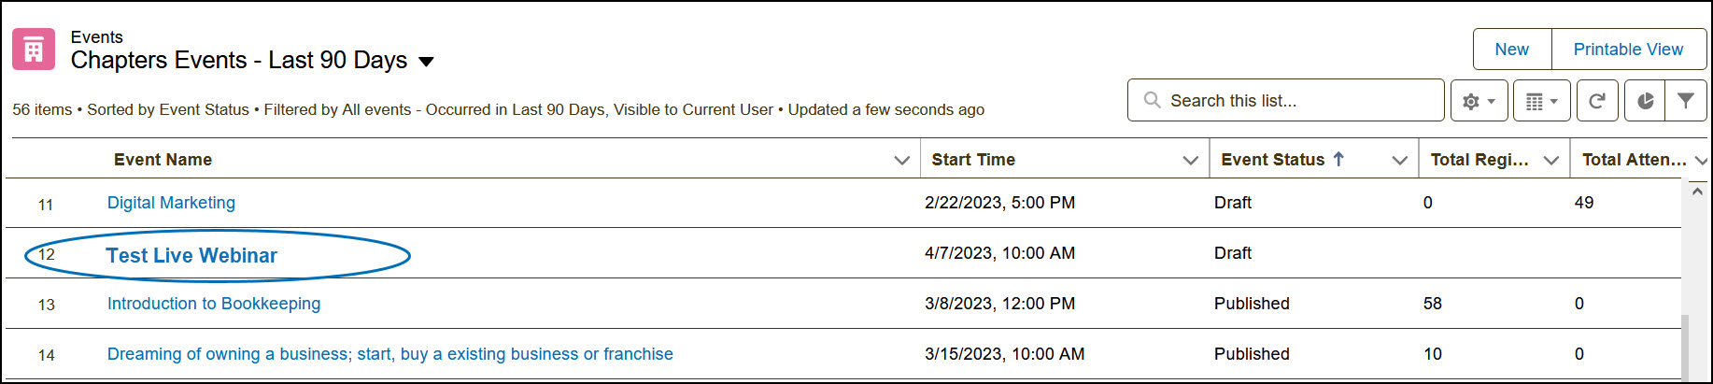Open Printable View

pyautogui.click(x=1628, y=50)
